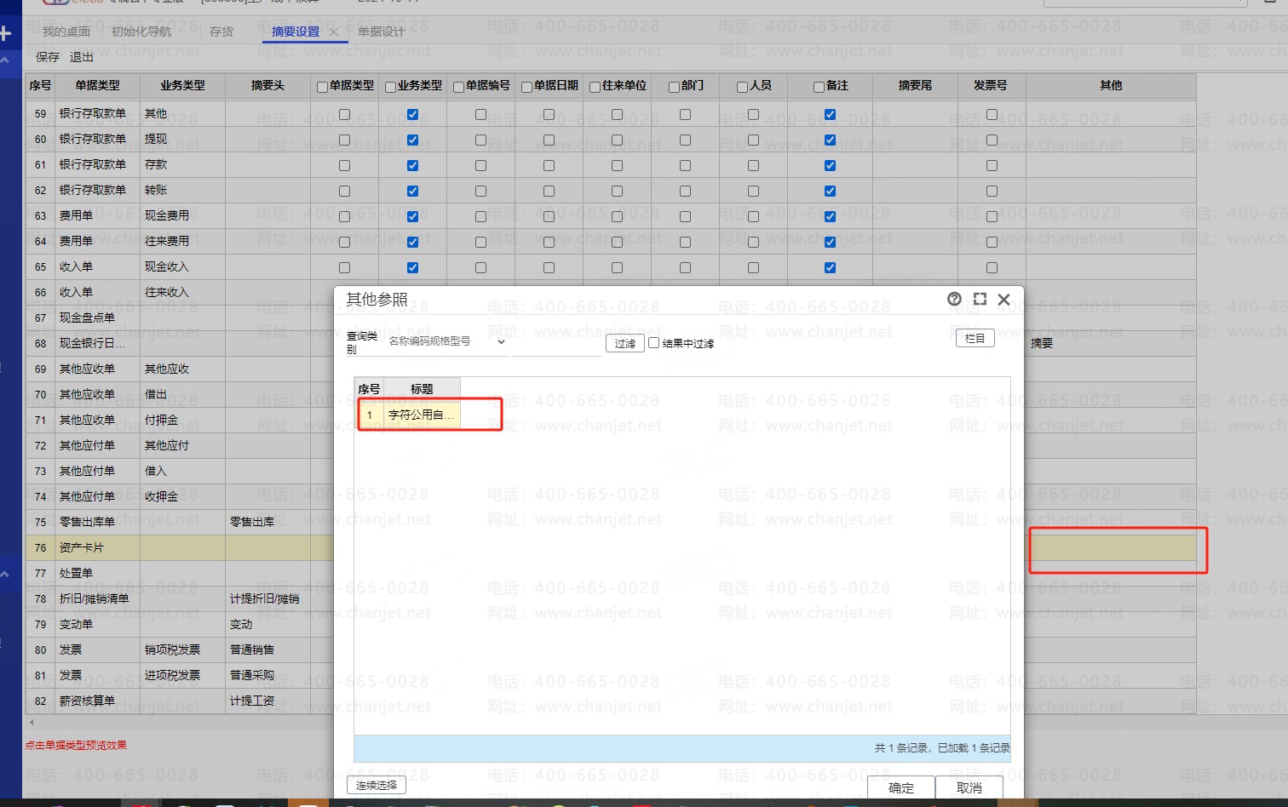Open the 我的桌面 tab
Screen dimensions: 1288x807
click(66, 31)
